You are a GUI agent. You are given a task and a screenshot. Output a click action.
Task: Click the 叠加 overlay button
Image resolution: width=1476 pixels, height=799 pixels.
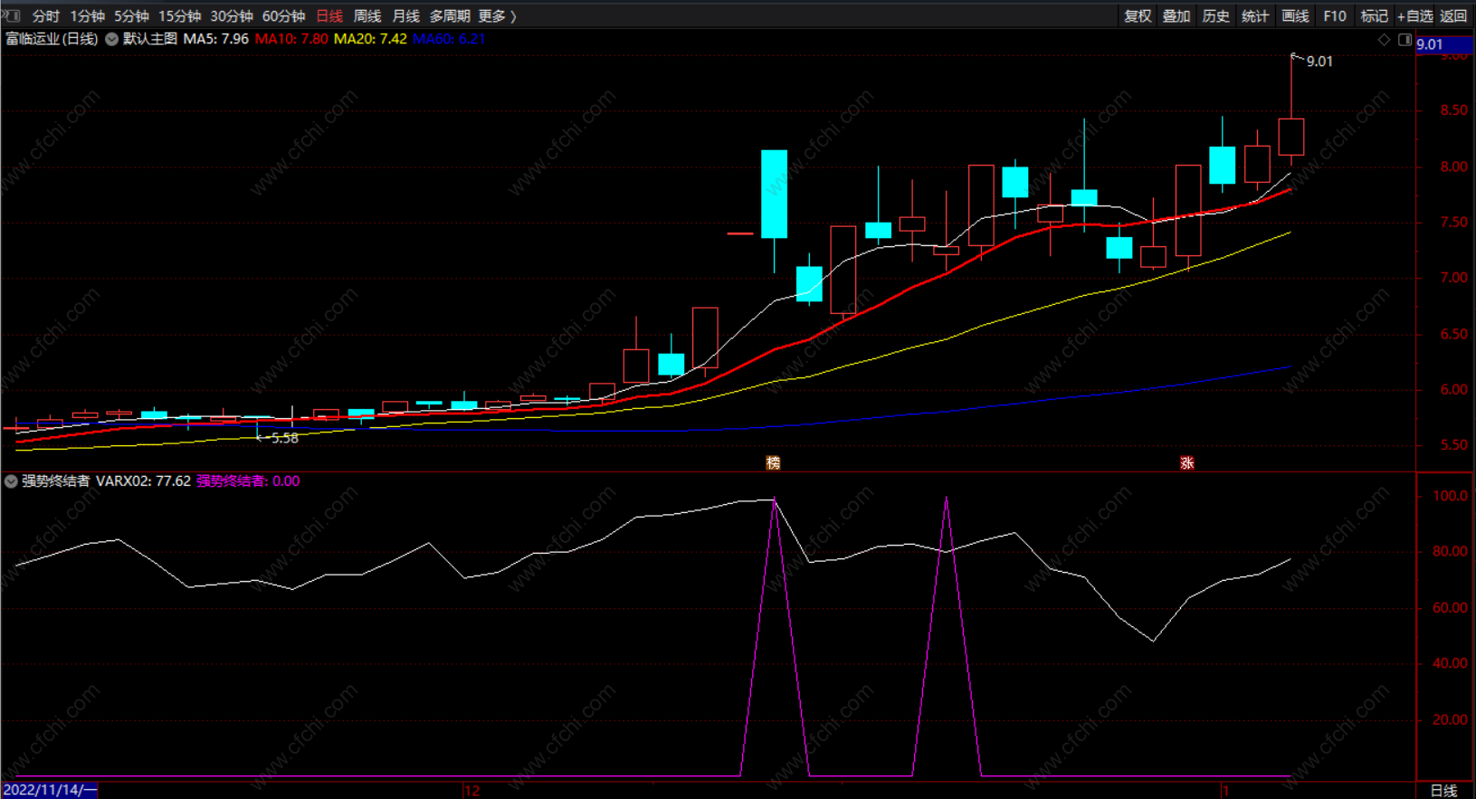click(1176, 15)
